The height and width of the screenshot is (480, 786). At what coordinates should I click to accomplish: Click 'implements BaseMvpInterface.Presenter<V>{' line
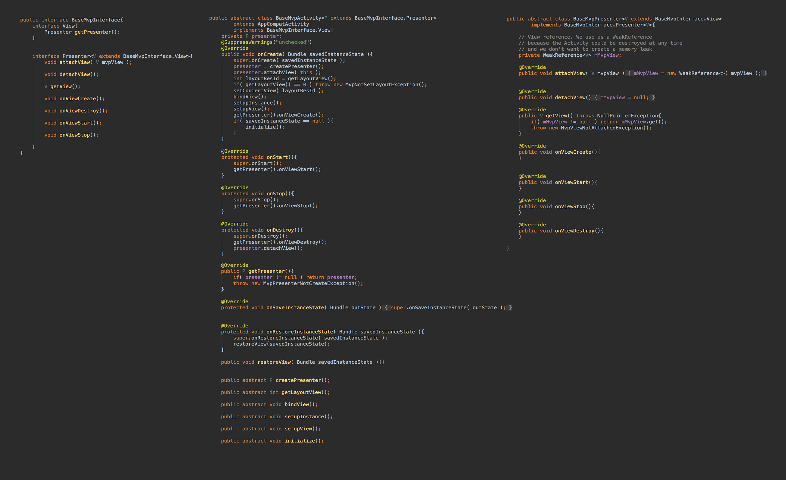click(x=593, y=25)
